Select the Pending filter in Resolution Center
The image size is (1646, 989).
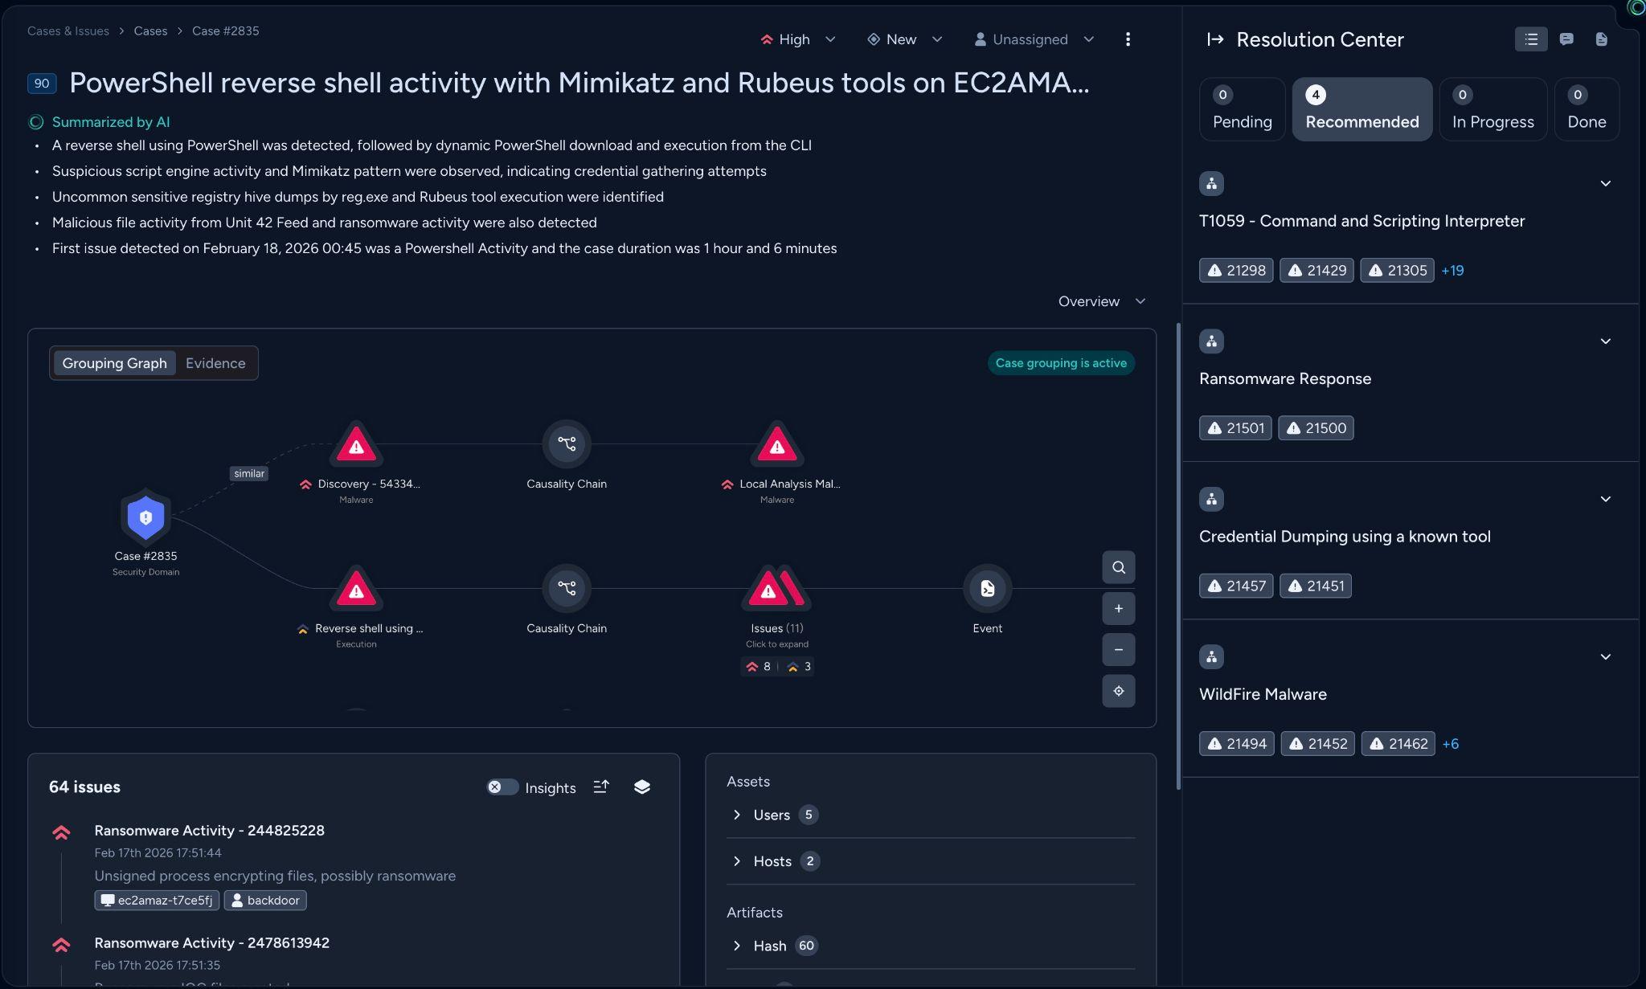[x=1241, y=109]
